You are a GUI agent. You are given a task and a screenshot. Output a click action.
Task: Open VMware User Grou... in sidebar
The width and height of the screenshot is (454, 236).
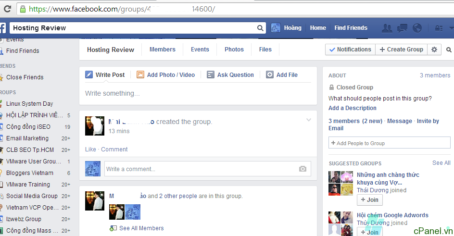(x=34, y=161)
